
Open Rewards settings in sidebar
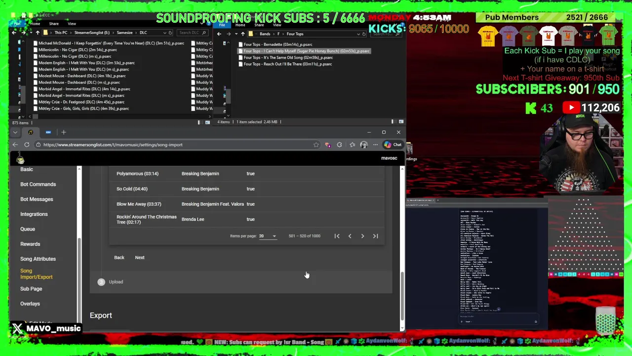pos(30,244)
